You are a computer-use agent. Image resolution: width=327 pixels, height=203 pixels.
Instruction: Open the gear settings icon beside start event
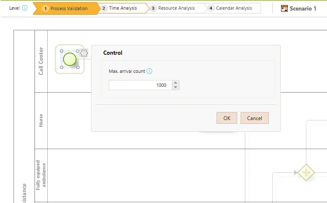point(84,53)
